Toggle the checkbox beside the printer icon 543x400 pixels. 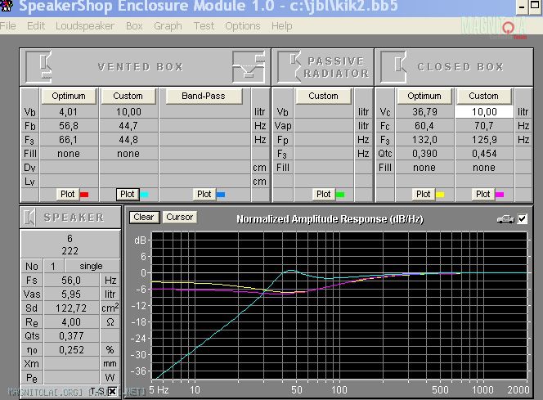(523, 219)
